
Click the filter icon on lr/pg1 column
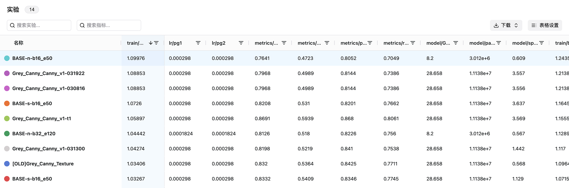198,43
